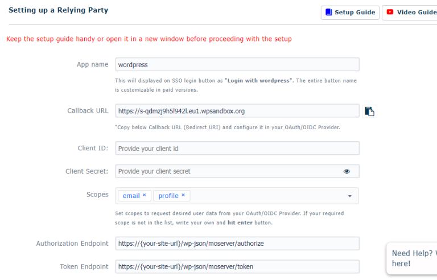Viewport: 437px width, 280px height.
Task: Focus the Callback URL text field
Action: 237,111
